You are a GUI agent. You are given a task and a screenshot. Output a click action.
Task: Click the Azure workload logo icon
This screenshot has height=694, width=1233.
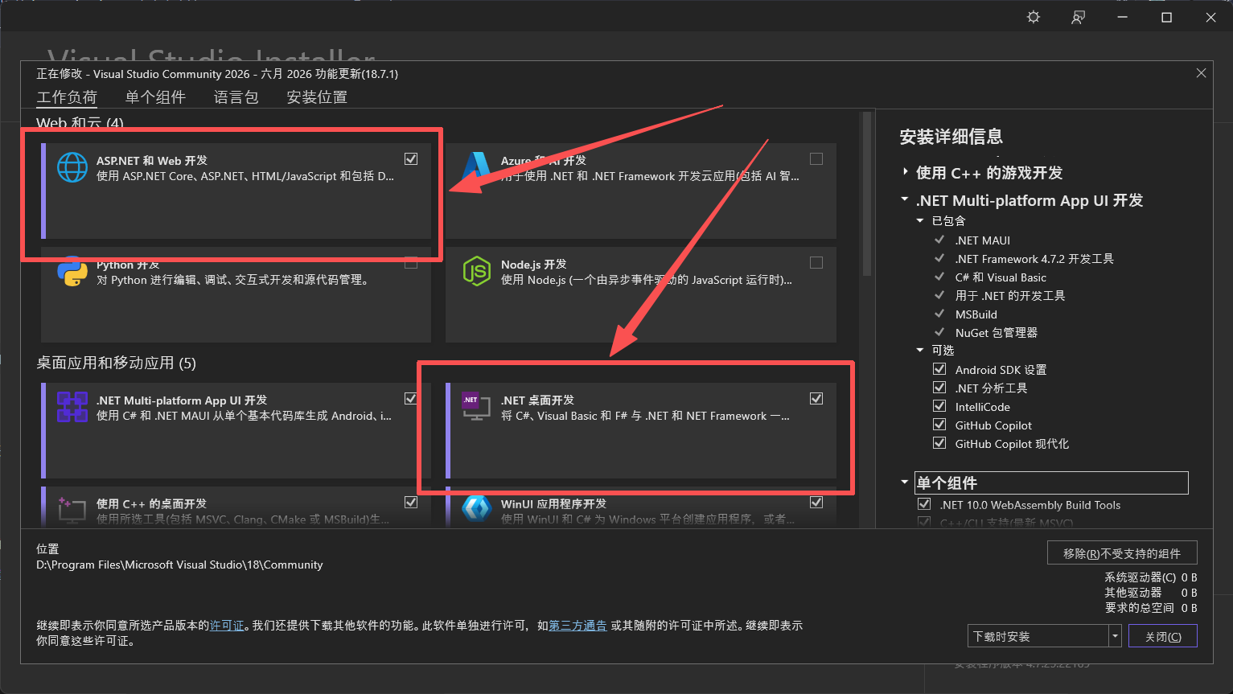(476, 167)
